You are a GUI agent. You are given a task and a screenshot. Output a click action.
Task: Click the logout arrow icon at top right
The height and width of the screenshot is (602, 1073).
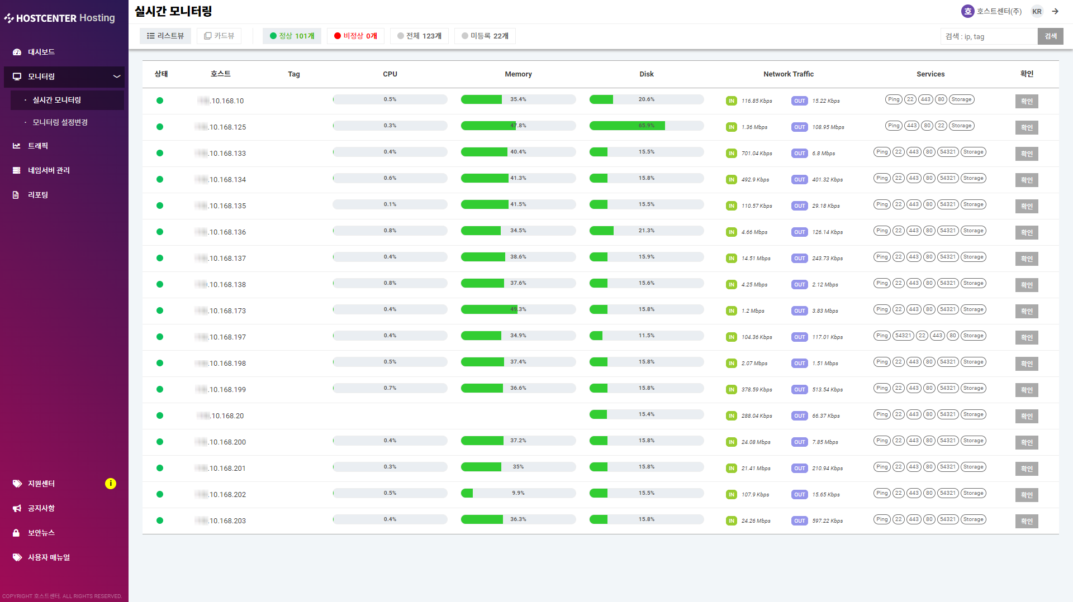click(1055, 11)
